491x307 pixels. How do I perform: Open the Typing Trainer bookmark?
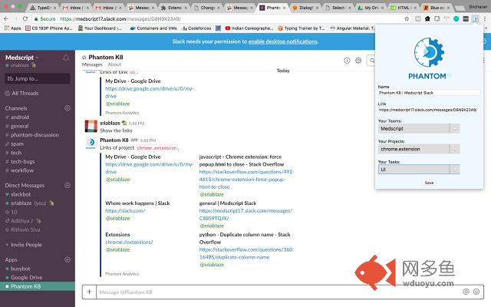tap(302, 28)
